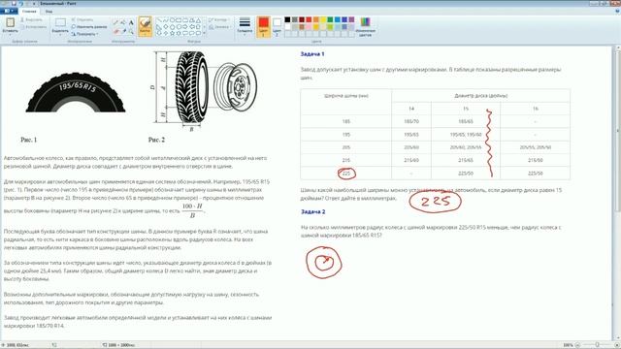This screenshot has height=349, width=621.
Task: Open the shape Outline dropdown
Action: tap(218, 19)
